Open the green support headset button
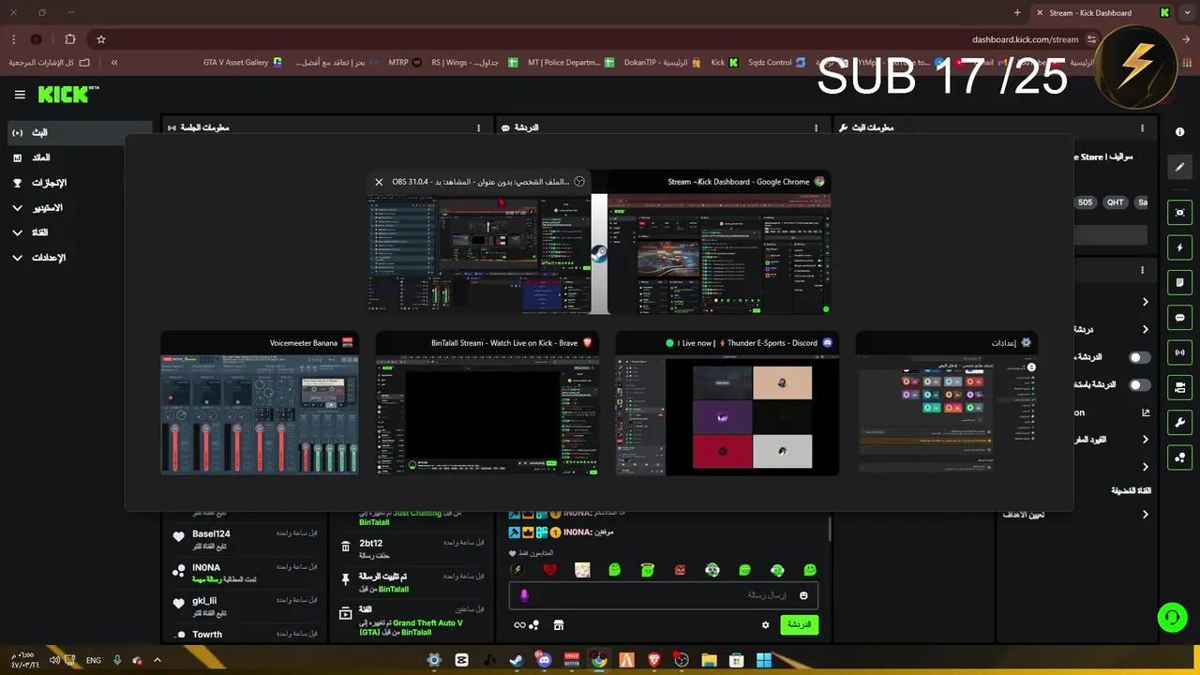The height and width of the screenshot is (675, 1200). click(1172, 618)
